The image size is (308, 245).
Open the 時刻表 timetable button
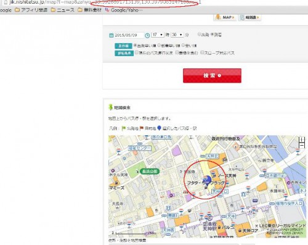[x=250, y=17]
